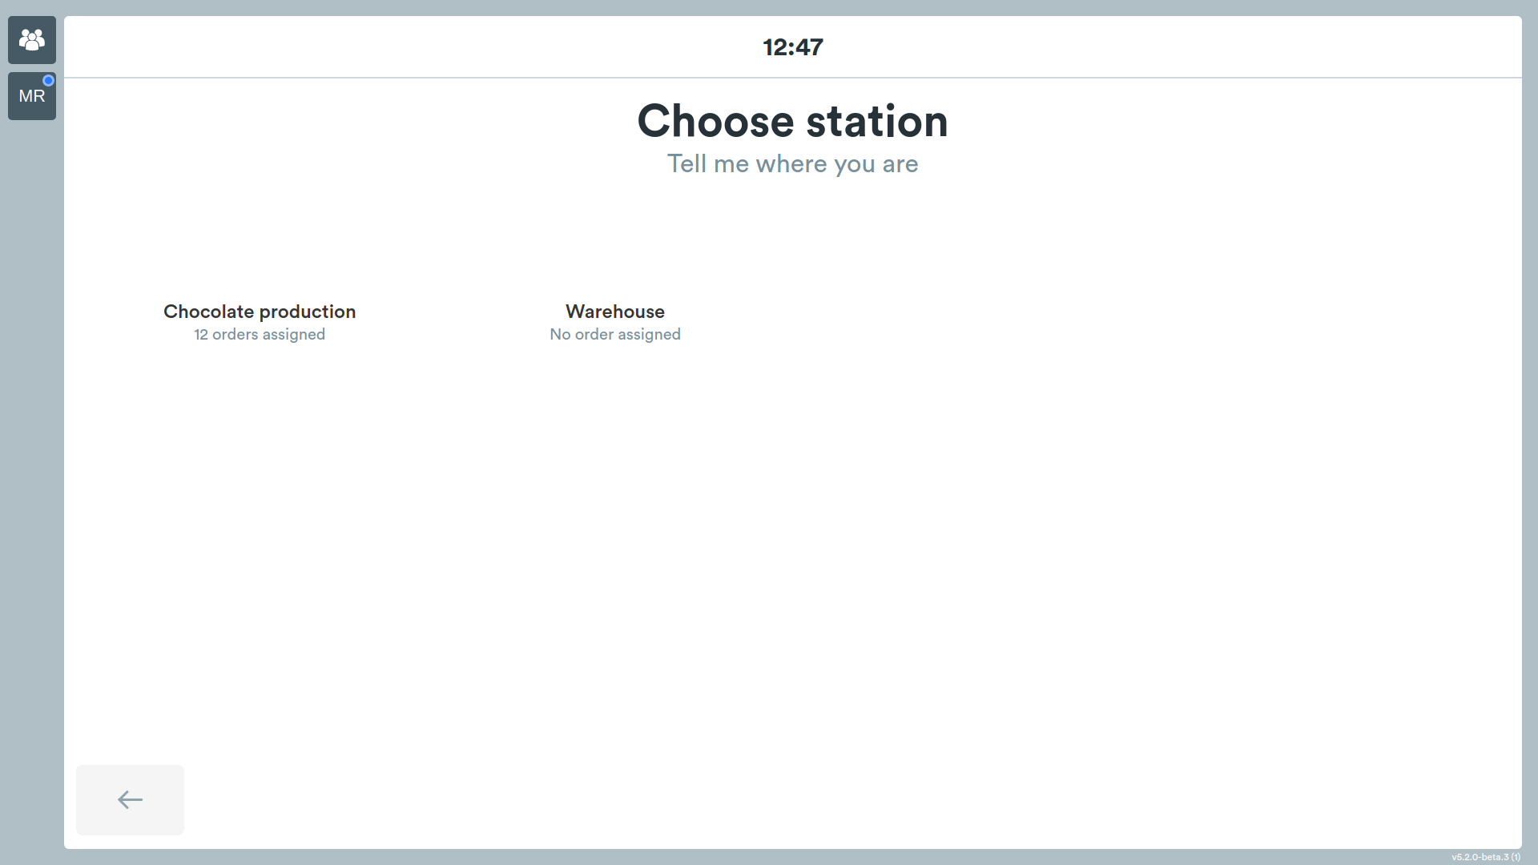Select the MR user avatar
Screen dimensions: 1538x865
click(32, 96)
